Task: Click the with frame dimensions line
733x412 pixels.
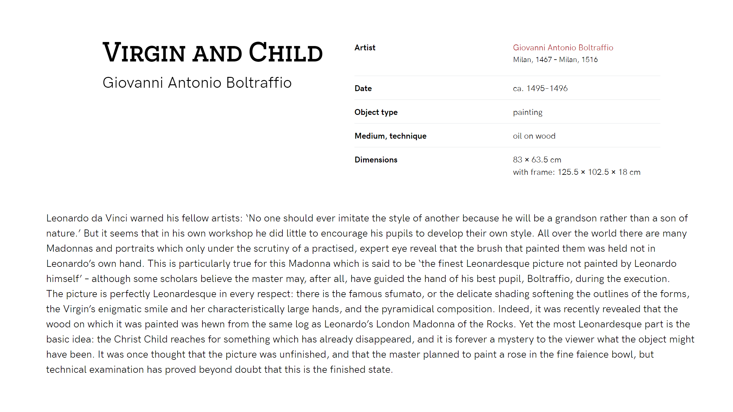Action: [577, 172]
